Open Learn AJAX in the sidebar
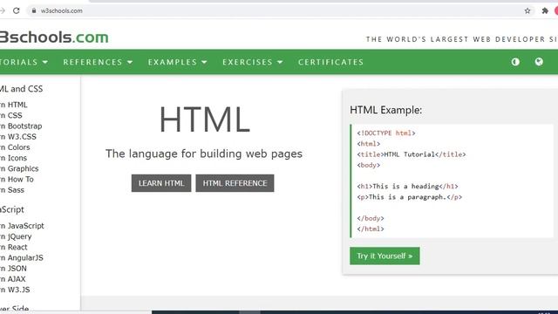558x314 pixels. click(13, 279)
